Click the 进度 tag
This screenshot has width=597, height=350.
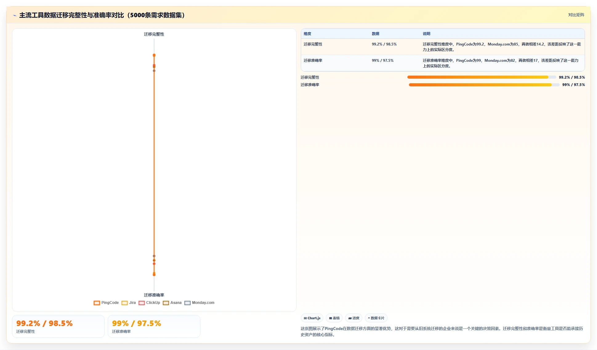click(x=354, y=318)
